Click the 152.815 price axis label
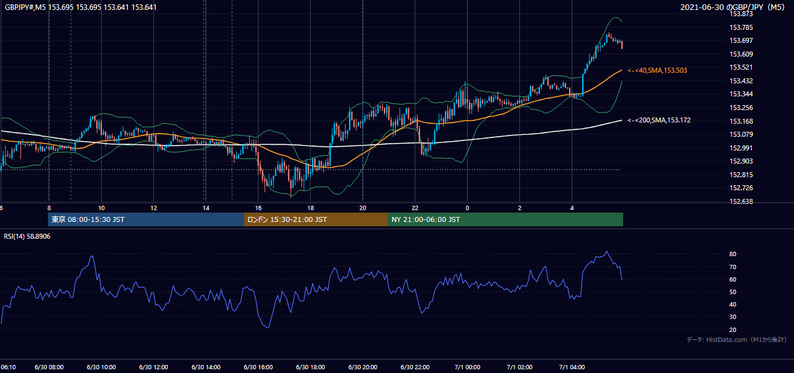 tap(741, 175)
